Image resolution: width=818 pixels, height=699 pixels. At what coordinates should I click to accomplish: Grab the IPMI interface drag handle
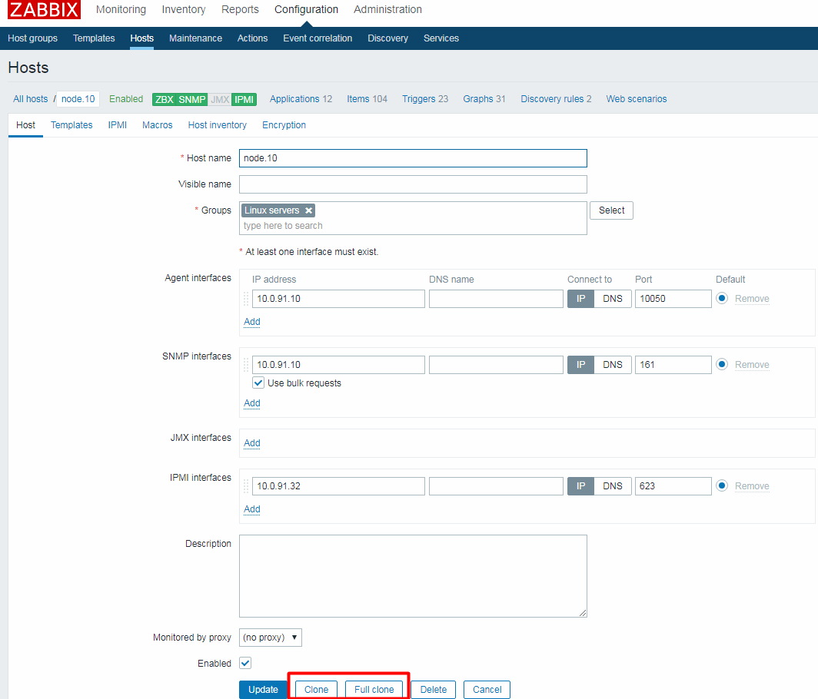coord(246,486)
